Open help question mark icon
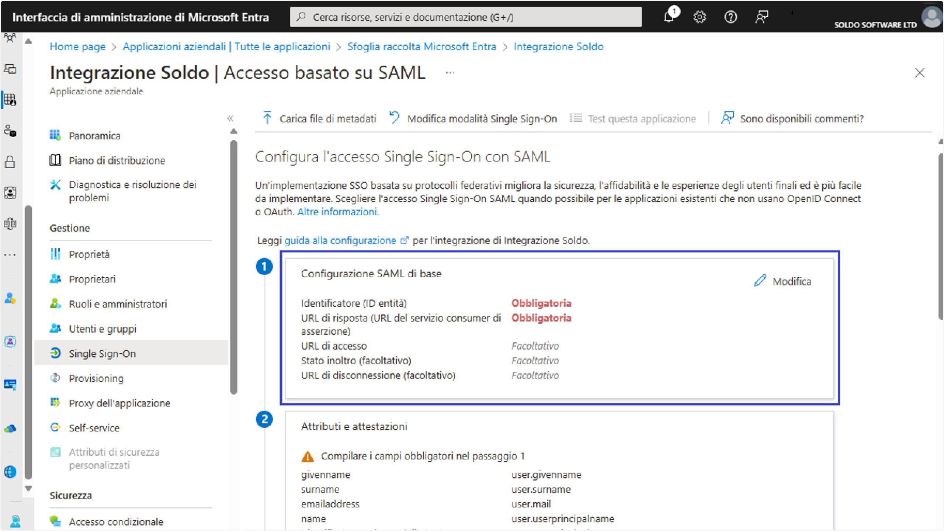This screenshot has height=531, width=944. [x=730, y=17]
